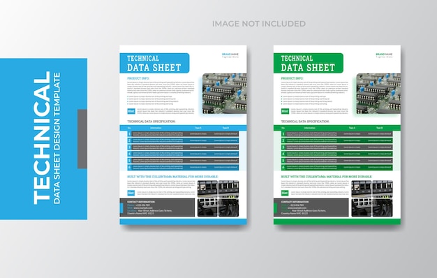Select the Technical Data Specification heading on blue sheet

(151, 122)
